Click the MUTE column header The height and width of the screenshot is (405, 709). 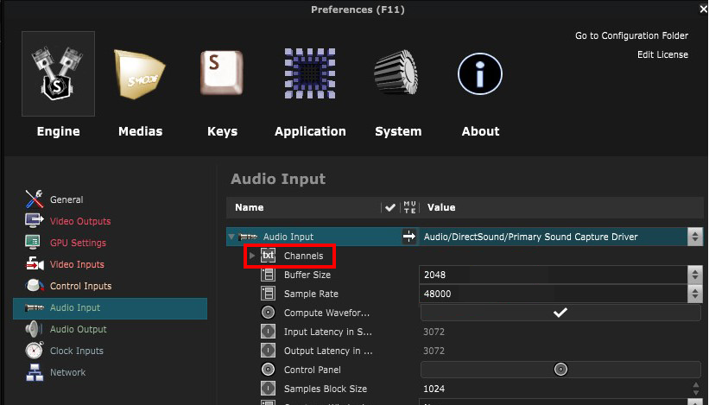409,207
